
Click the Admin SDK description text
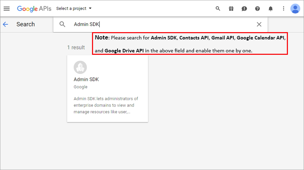tap(106, 105)
